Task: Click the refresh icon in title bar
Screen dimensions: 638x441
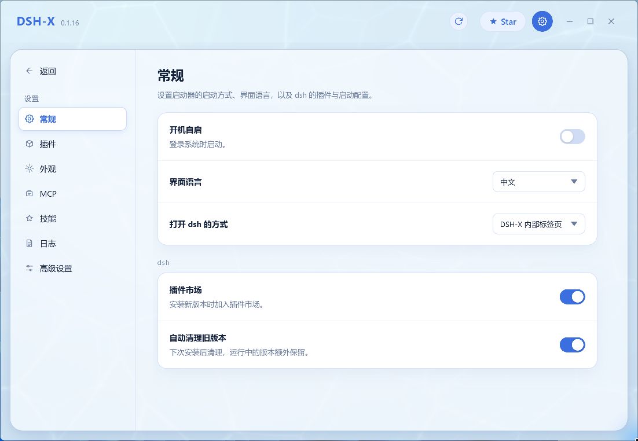Action: tap(459, 21)
